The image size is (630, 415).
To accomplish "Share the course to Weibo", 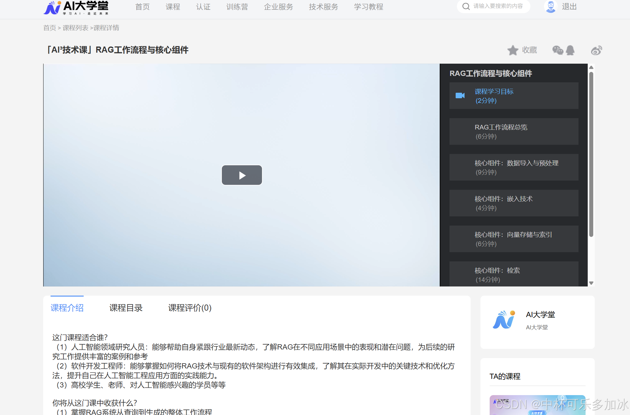I will [596, 50].
